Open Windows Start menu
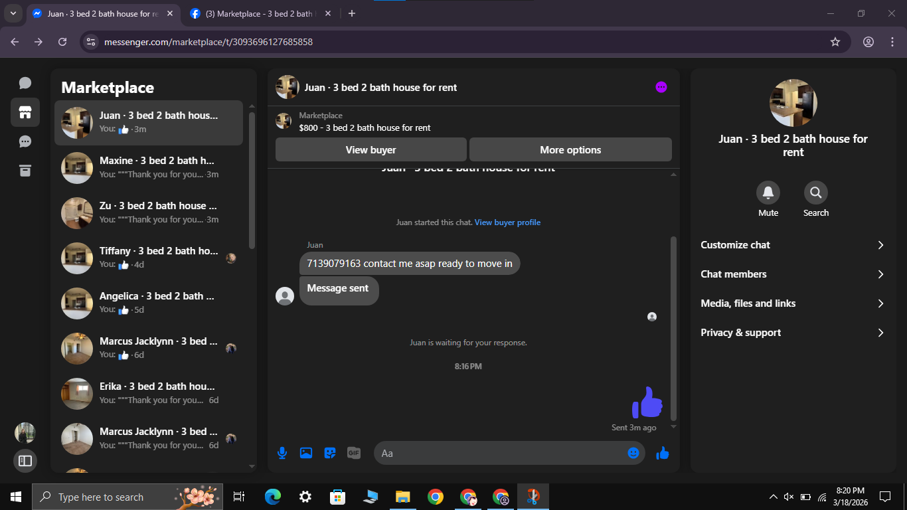Image resolution: width=907 pixels, height=510 pixels. pos(16,497)
